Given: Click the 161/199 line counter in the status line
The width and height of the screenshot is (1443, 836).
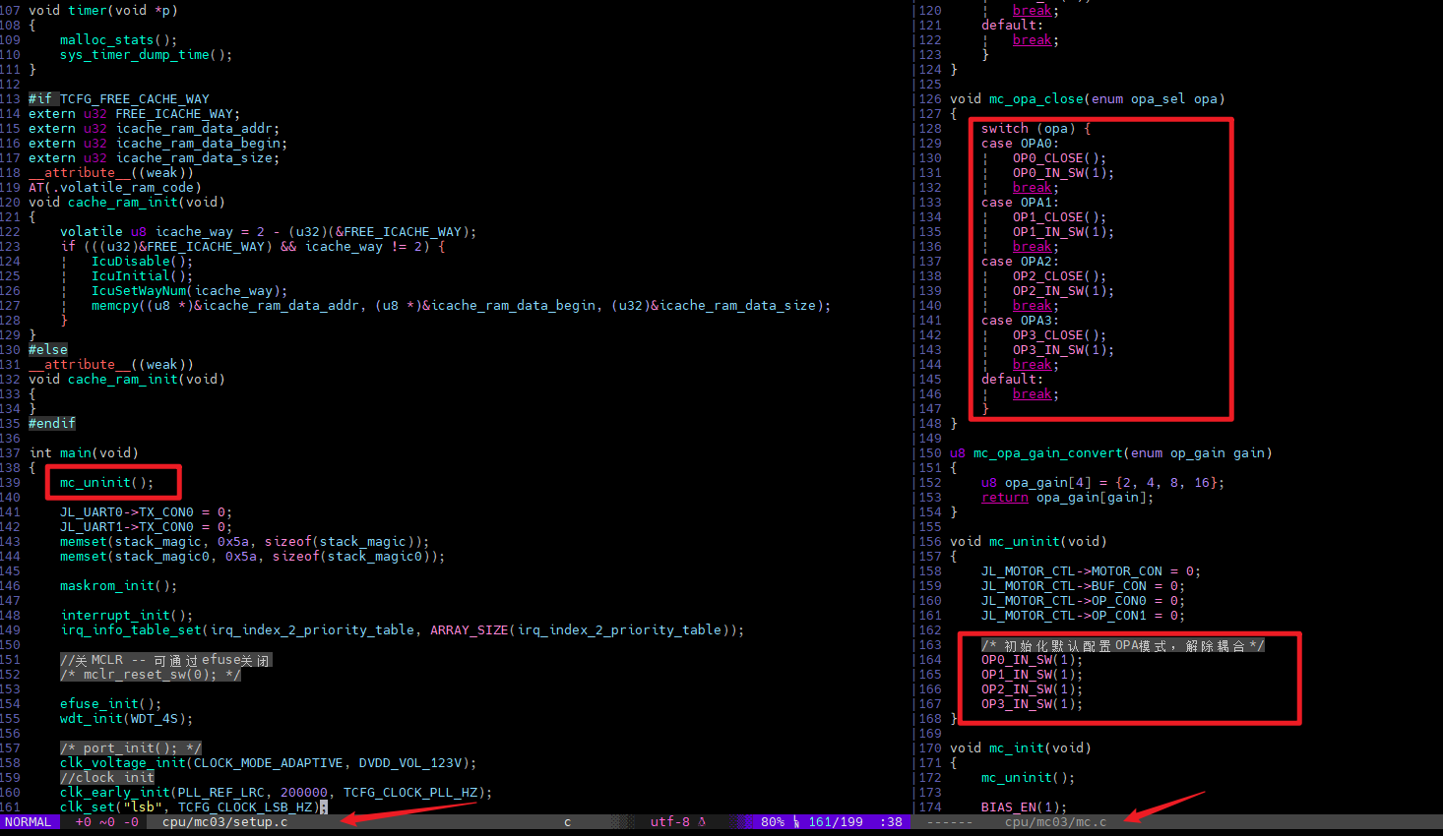Looking at the screenshot, I should [836, 822].
